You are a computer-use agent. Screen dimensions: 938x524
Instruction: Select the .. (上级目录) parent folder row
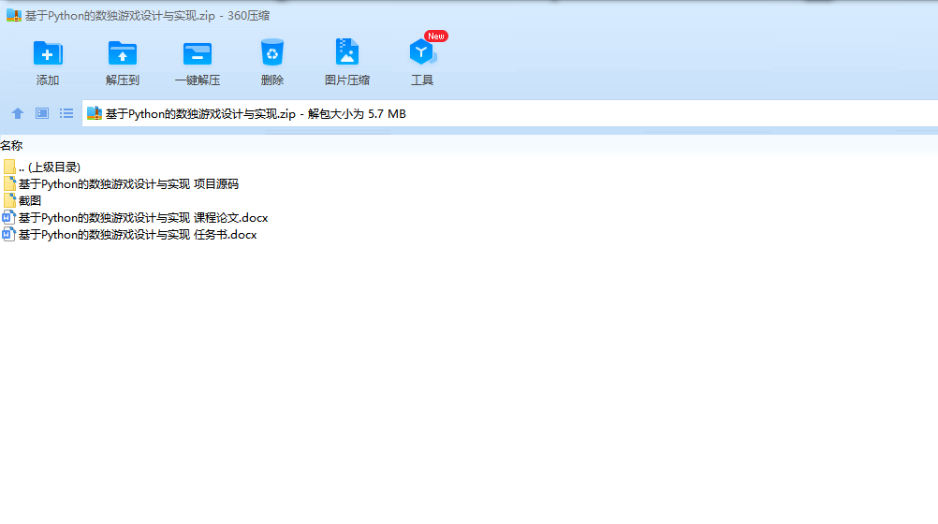[41, 167]
